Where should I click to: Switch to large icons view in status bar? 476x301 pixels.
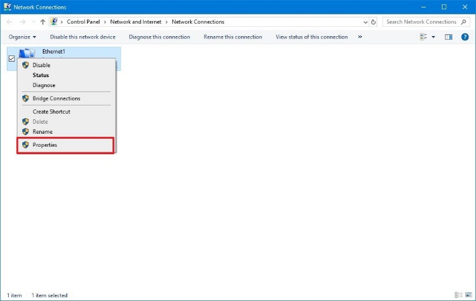468,295
